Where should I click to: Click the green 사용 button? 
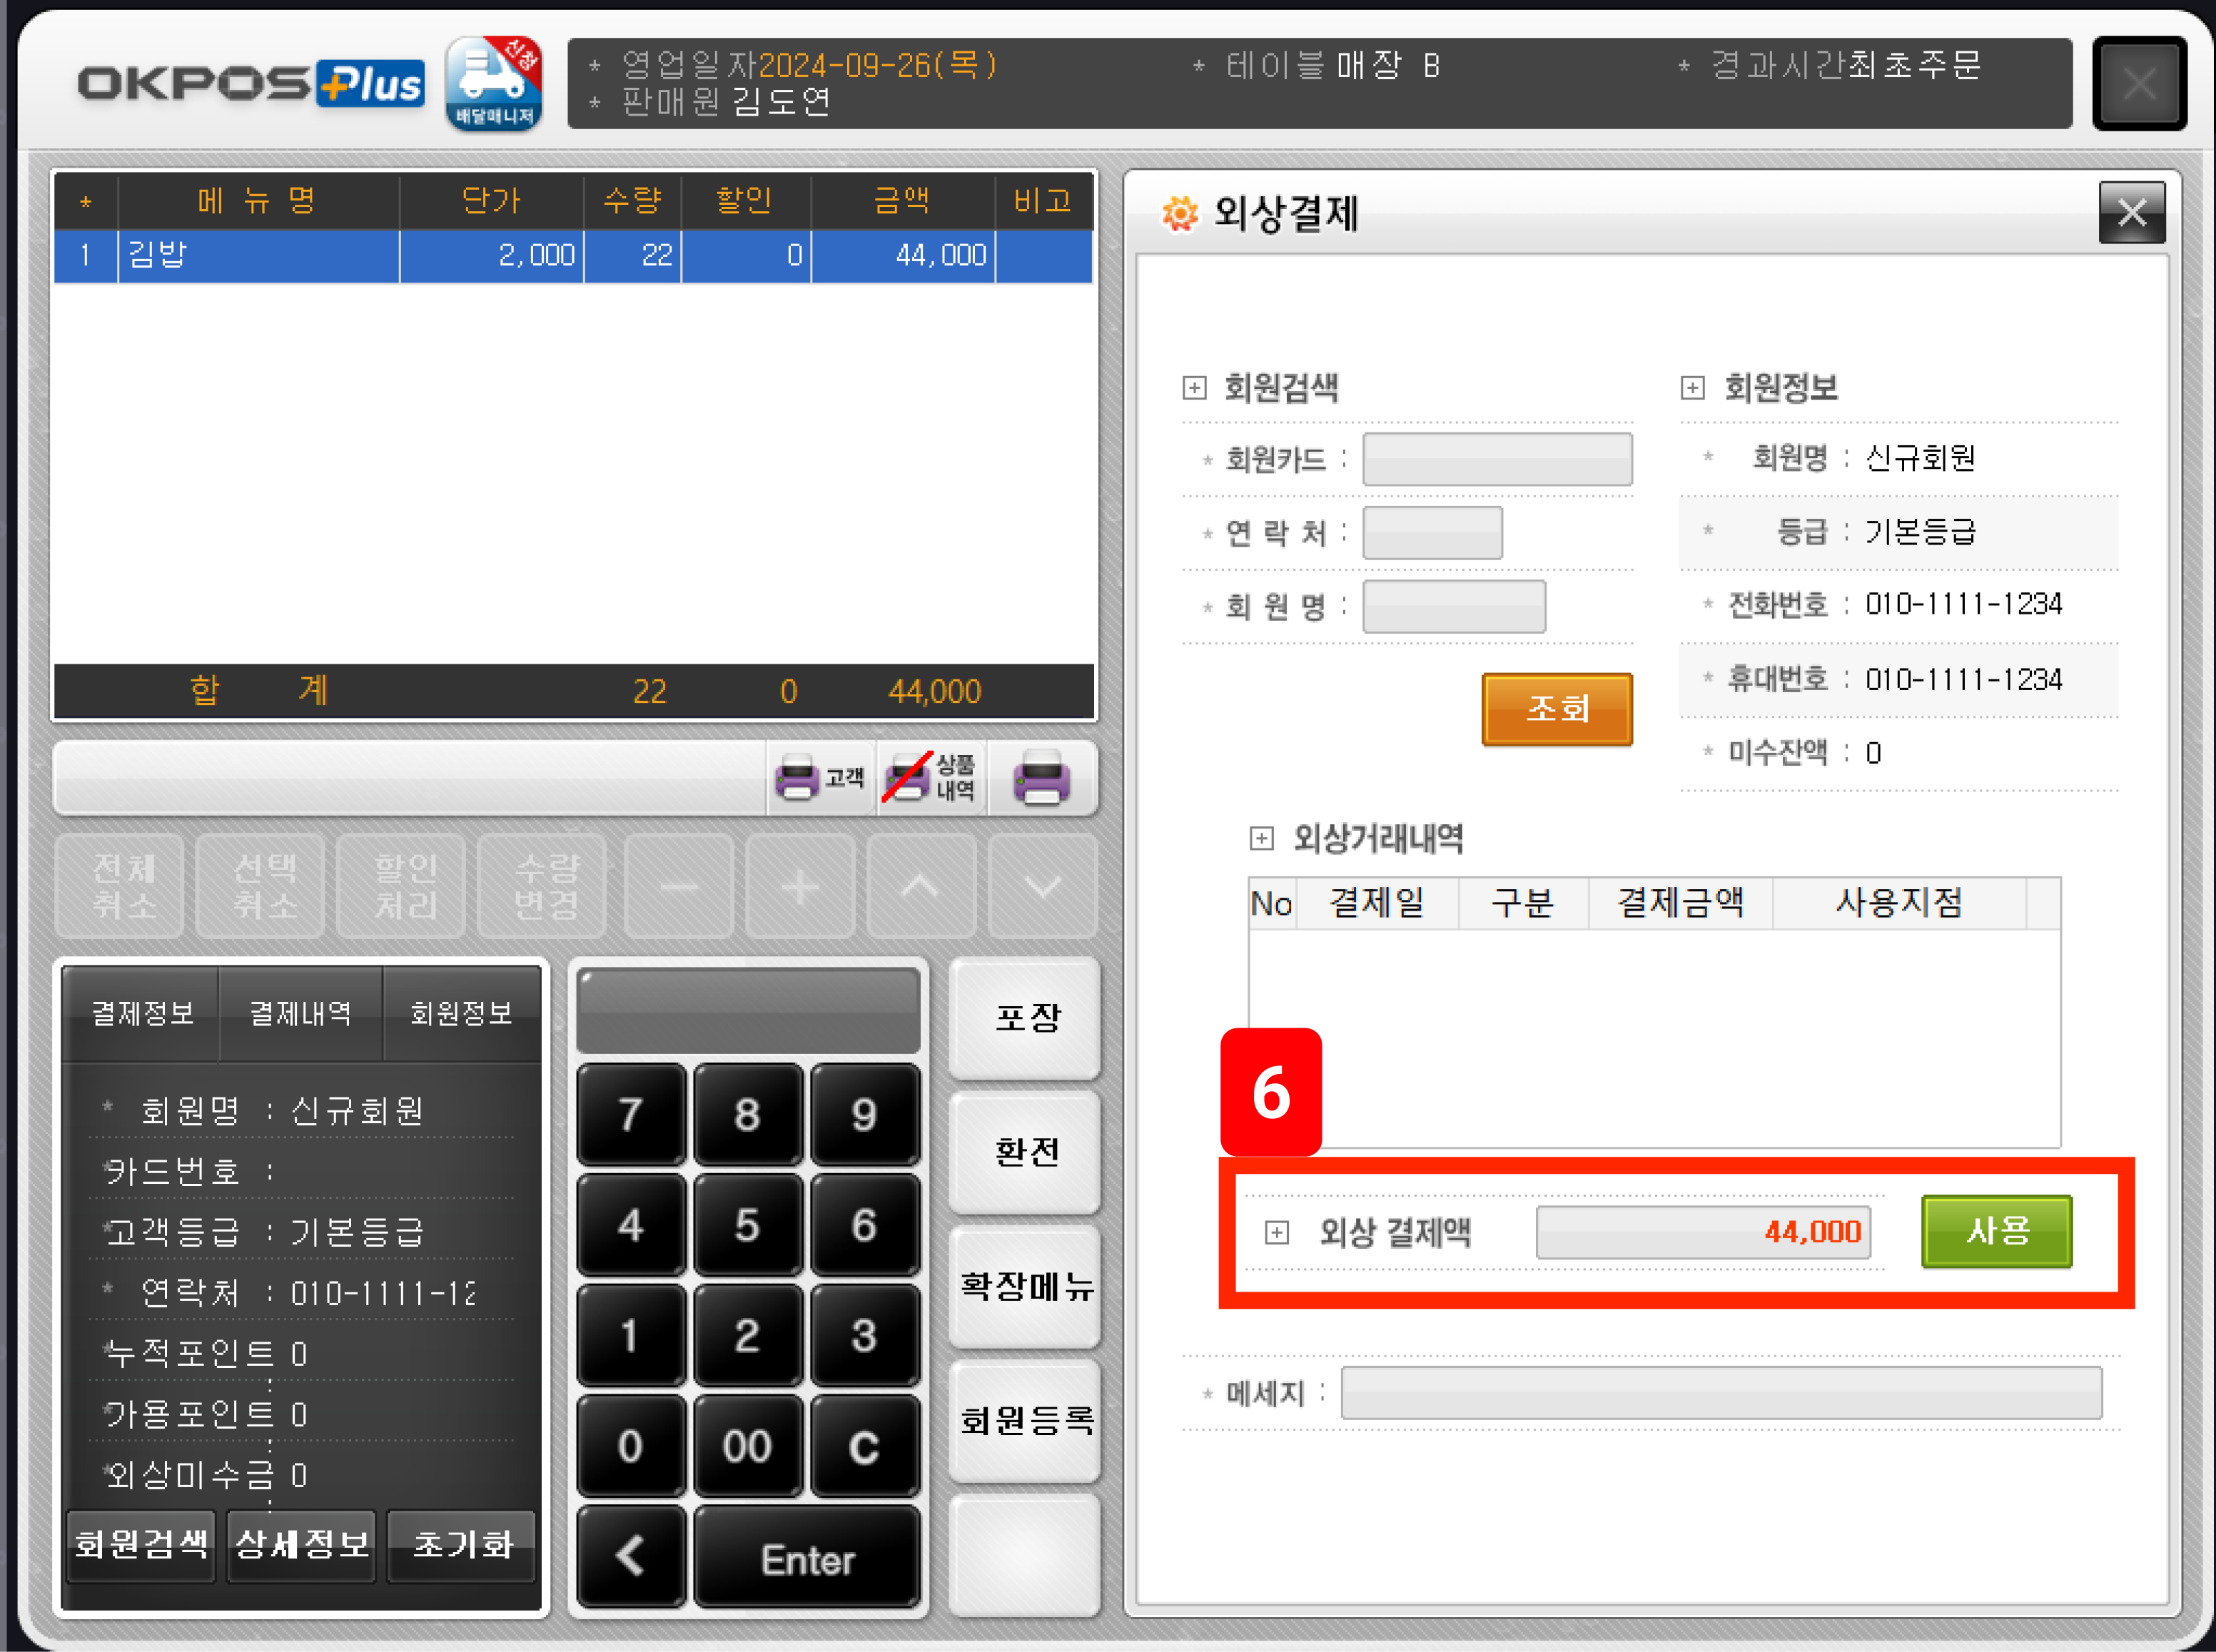click(1996, 1231)
